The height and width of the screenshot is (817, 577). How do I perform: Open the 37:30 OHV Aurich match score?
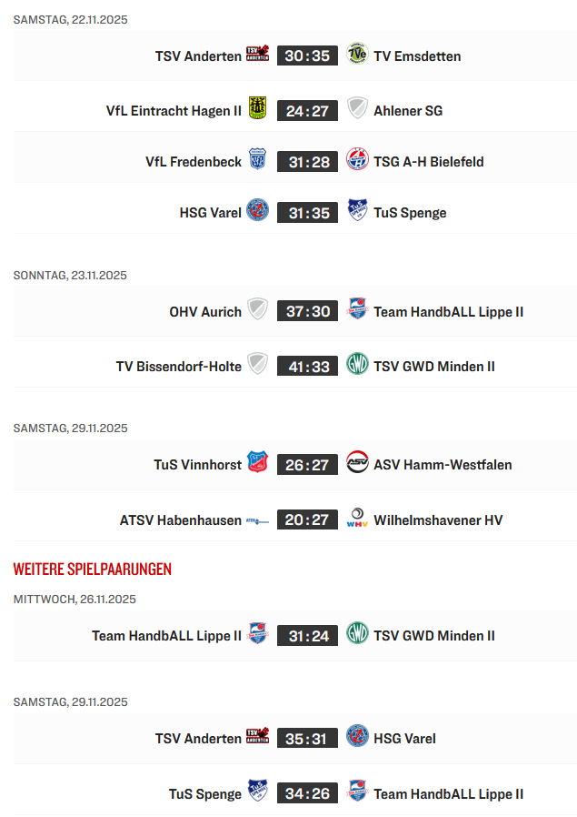click(307, 311)
